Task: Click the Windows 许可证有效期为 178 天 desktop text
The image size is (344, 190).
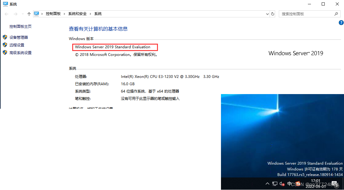Action: [x=315, y=169]
